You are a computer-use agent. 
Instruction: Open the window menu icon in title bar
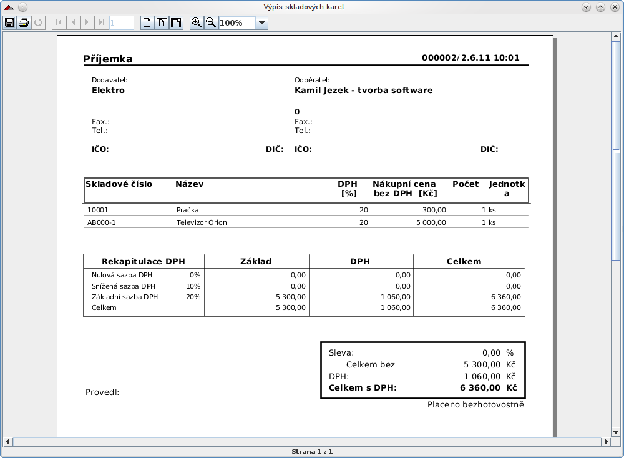(9, 7)
